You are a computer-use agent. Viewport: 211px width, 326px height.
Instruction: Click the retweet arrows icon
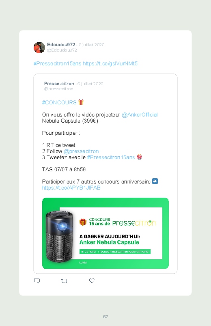click(64, 281)
